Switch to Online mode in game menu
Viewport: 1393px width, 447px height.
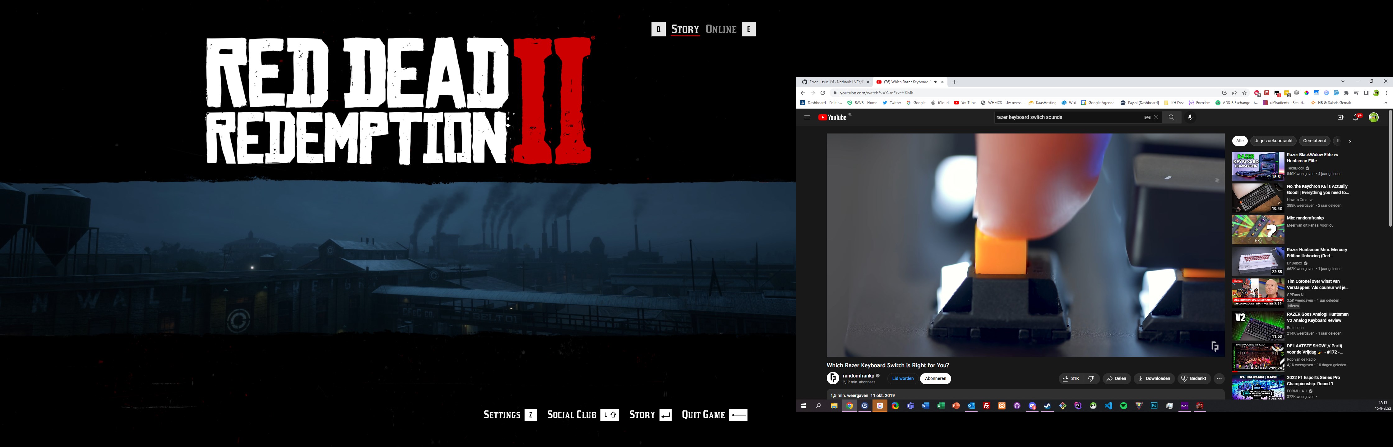(721, 29)
